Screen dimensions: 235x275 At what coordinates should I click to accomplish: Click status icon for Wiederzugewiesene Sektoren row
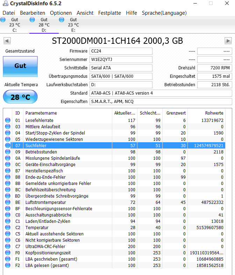[x=8, y=139]
